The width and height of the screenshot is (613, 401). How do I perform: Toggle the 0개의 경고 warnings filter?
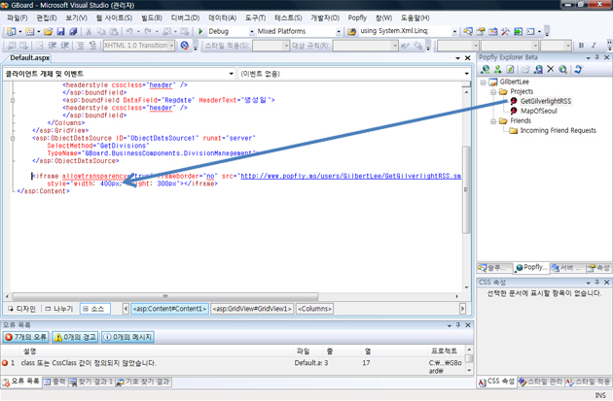tap(75, 337)
